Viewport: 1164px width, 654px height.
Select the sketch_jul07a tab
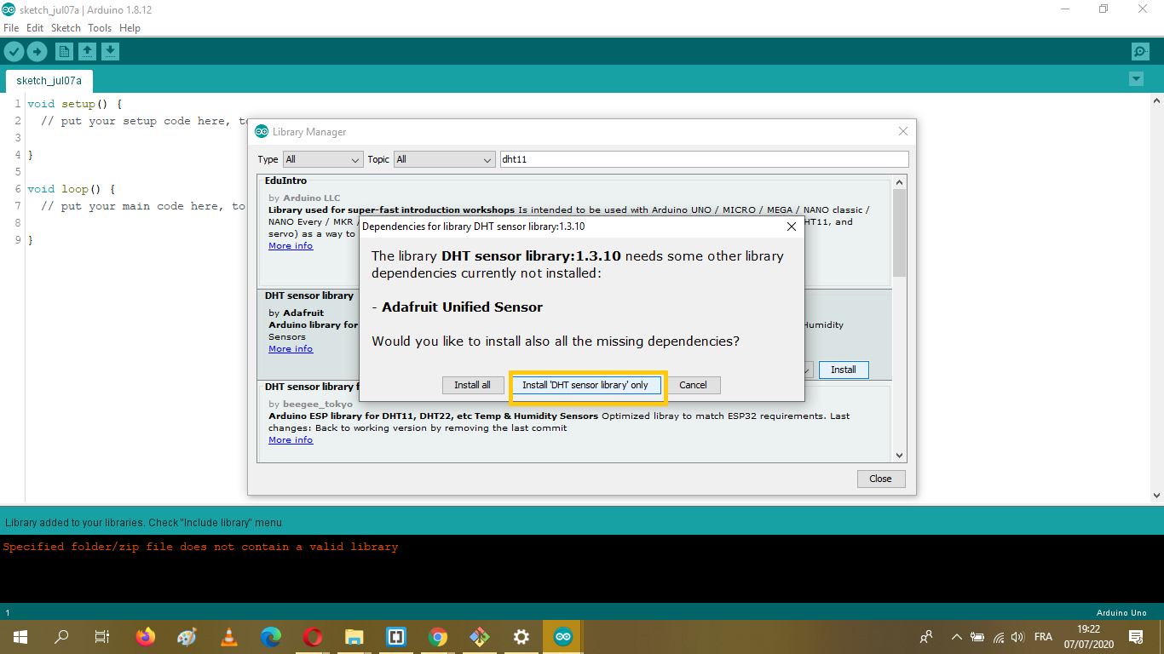point(49,81)
